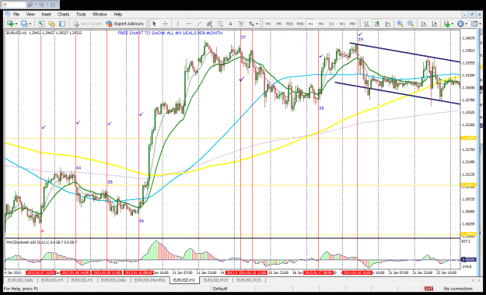Viewport: 486px width, 295px height.
Task: Open the Indicators list icon
Action: click(x=446, y=23)
